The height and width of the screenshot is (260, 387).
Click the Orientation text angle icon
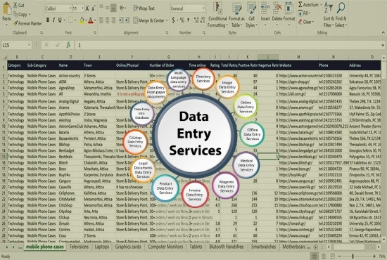click(x=122, y=8)
